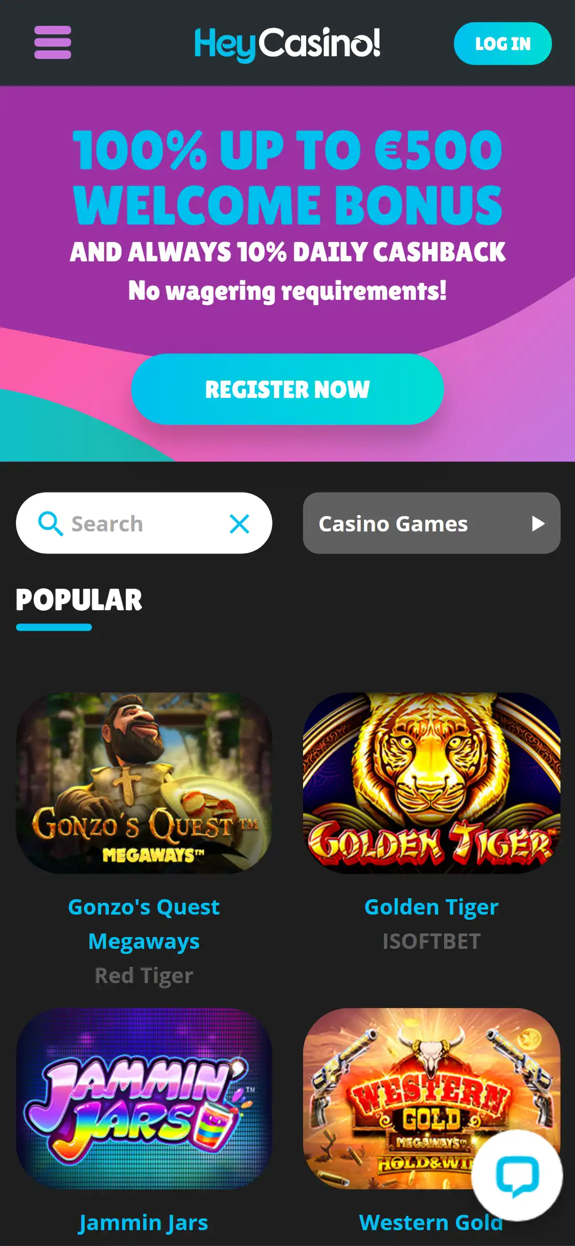
Task: Open the live chat bubble
Action: (517, 1175)
